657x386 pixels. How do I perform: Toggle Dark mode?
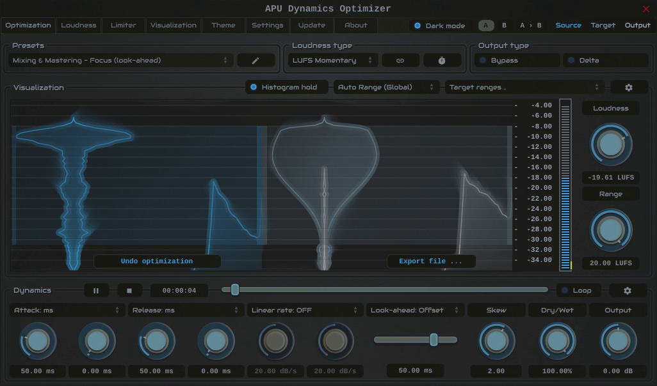440,26
